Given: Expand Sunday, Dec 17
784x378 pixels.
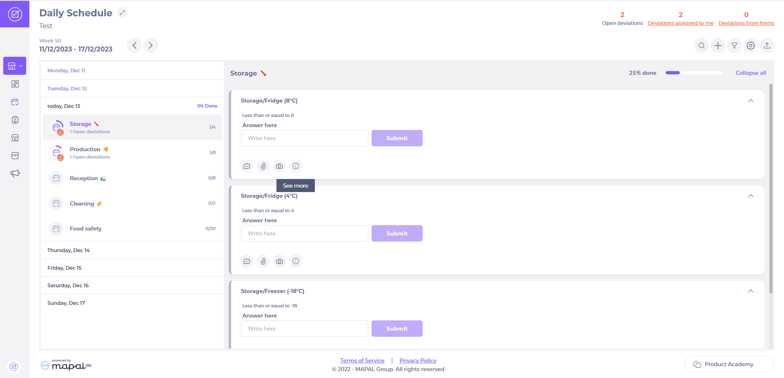Looking at the screenshot, I should coord(132,303).
